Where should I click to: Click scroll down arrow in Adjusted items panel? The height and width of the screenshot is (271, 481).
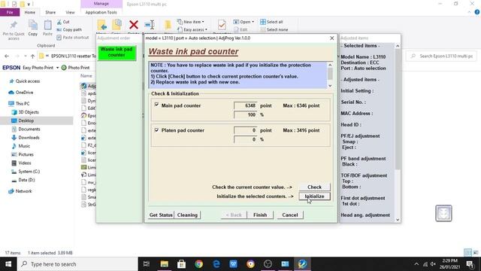coord(398,220)
